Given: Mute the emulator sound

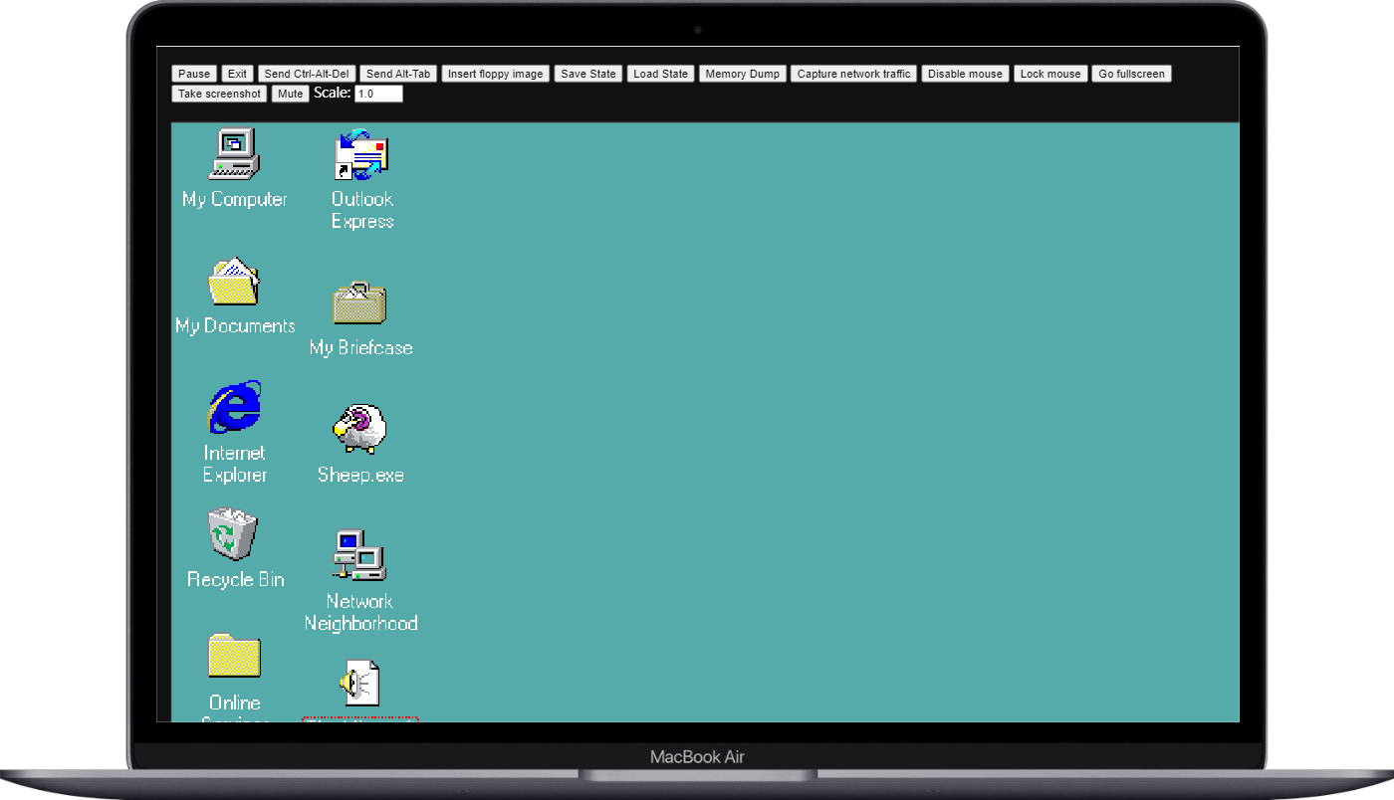Looking at the screenshot, I should 291,94.
